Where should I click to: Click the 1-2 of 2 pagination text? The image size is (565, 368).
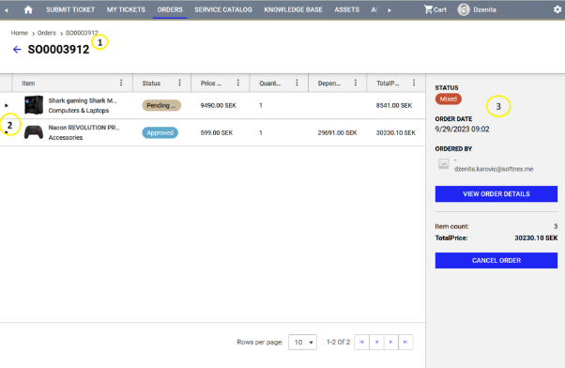pyautogui.click(x=338, y=342)
